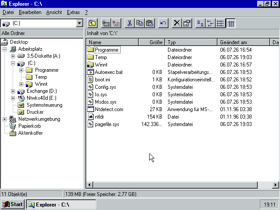The width and height of the screenshot is (280, 210).
Task: Click the Up One Level toolbar icon
Action: click(x=92, y=23)
